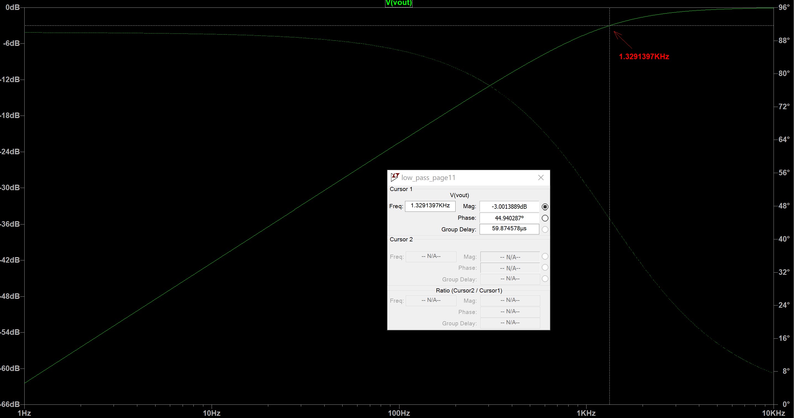This screenshot has height=418, width=794.
Task: Click the Ratio Freq N/A field
Action: tap(431, 300)
